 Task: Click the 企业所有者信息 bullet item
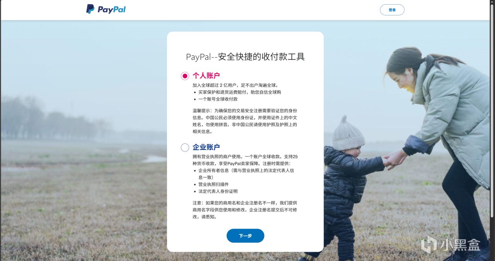pos(244,173)
